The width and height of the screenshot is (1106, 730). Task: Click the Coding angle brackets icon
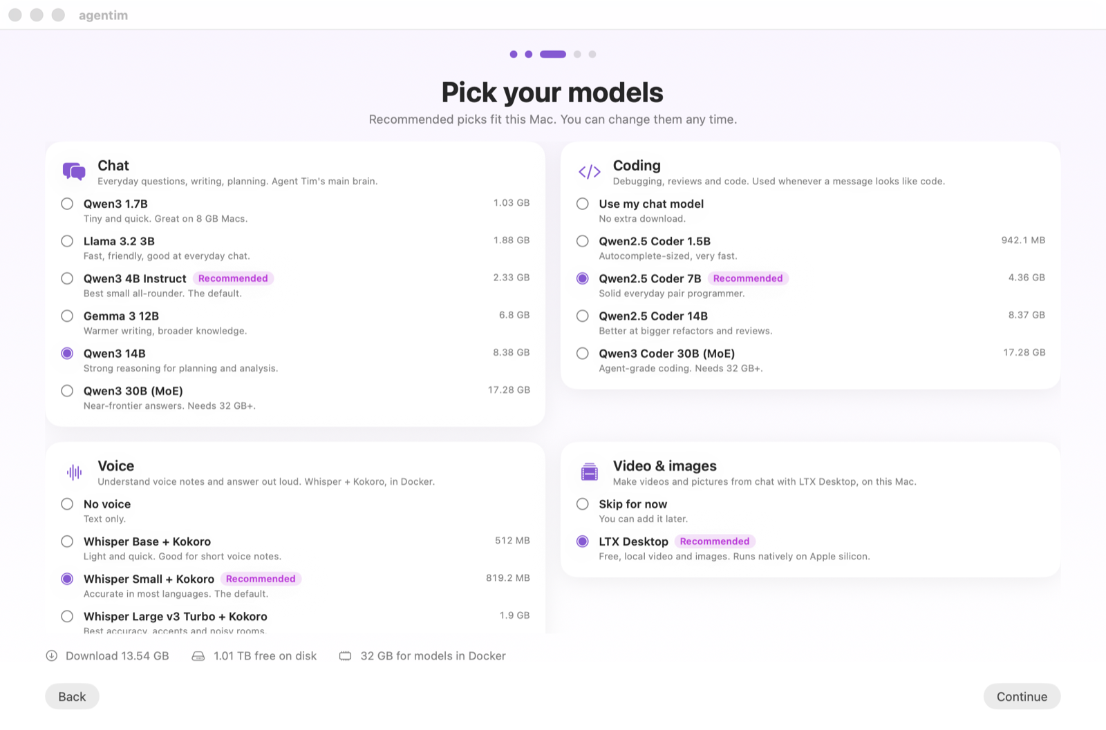[590, 172]
